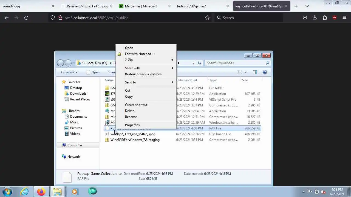
Task: Open the File Explorer taskbar button
Action: [57, 192]
